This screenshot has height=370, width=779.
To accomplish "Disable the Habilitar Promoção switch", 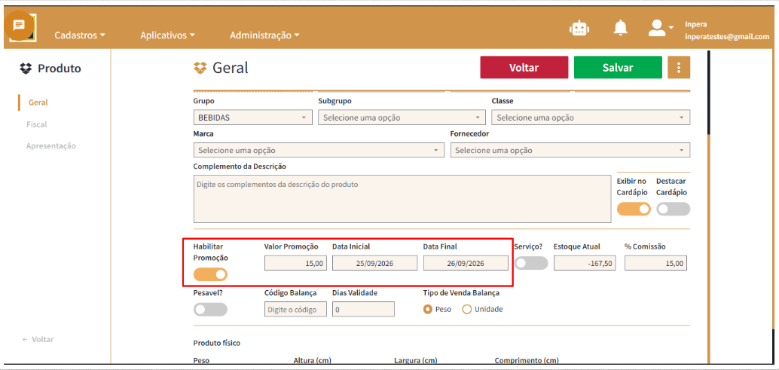I will point(210,274).
